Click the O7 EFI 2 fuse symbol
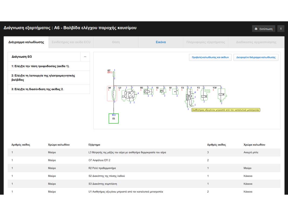The width and height of the screenshot is (288, 216). (x=114, y=74)
